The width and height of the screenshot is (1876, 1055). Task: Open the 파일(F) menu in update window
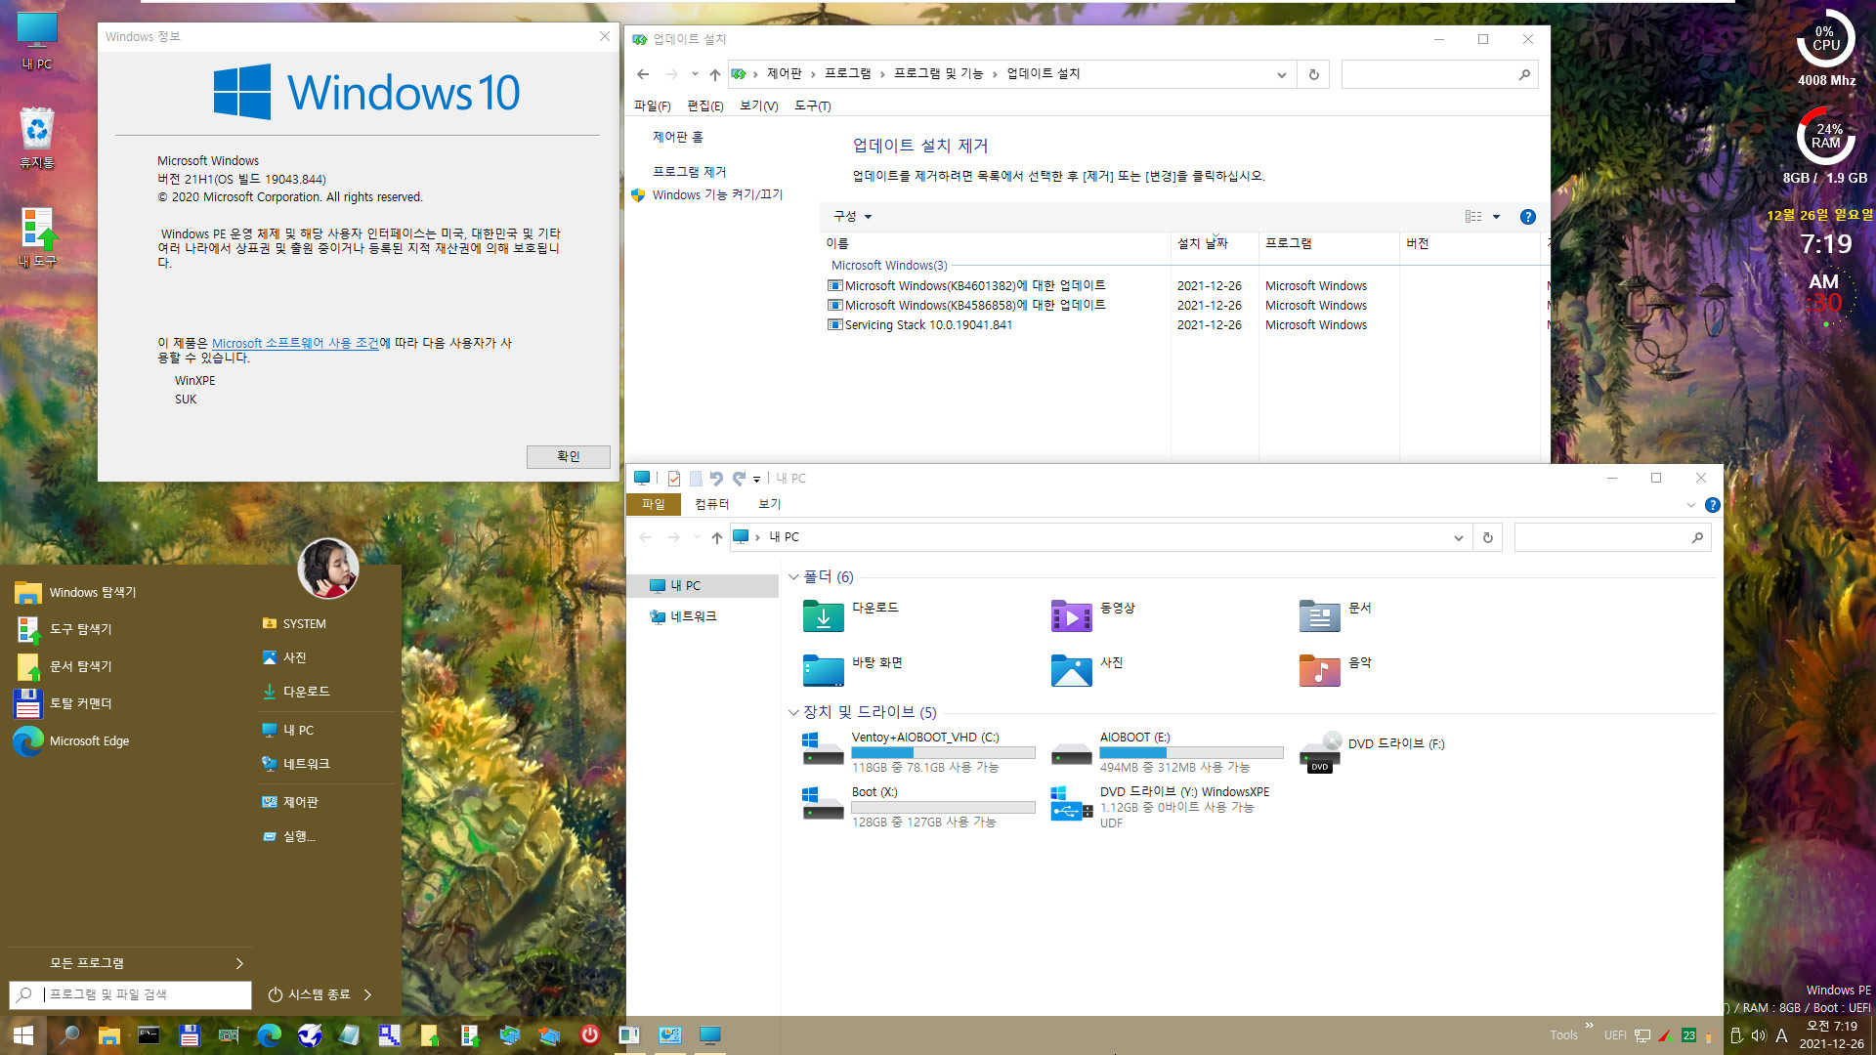[x=652, y=105]
